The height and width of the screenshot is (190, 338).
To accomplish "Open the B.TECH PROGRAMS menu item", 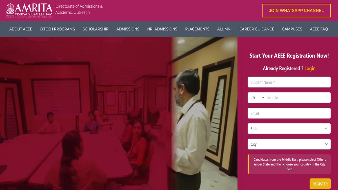I will [57, 29].
